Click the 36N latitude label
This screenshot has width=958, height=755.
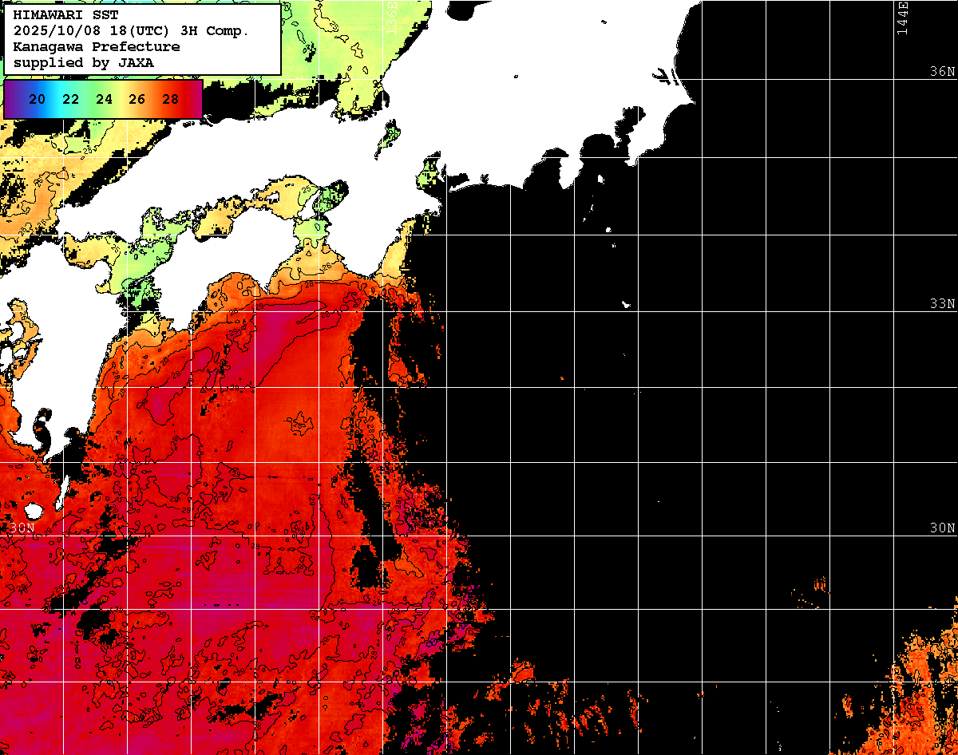[x=942, y=71]
